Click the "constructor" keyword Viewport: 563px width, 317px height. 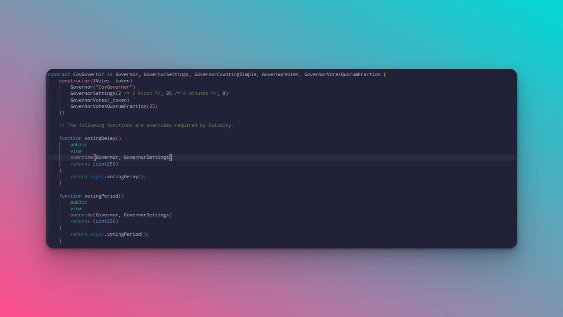74,81
